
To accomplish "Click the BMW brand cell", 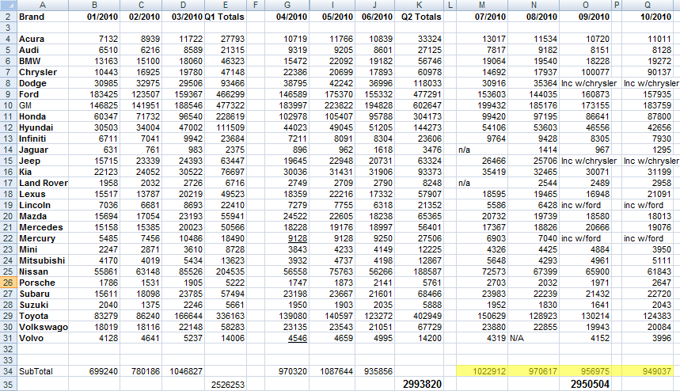I will [43, 61].
